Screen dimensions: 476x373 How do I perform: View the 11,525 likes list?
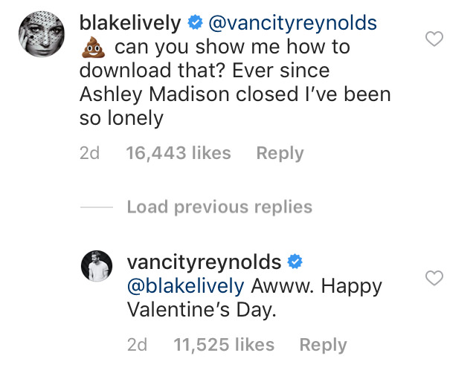point(224,345)
